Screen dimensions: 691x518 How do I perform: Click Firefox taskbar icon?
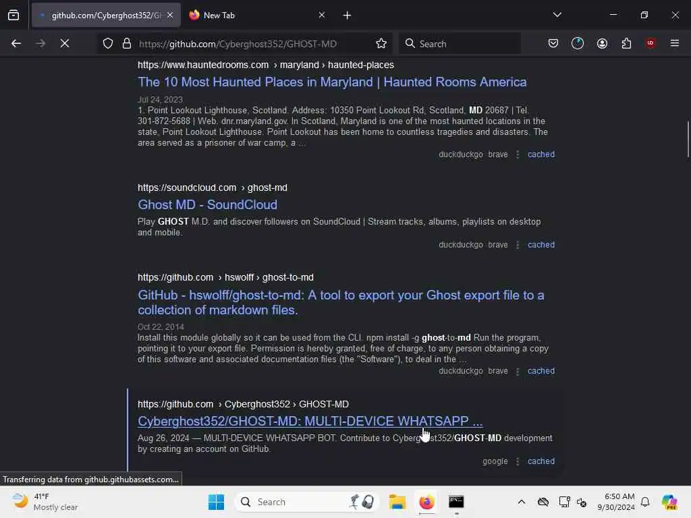click(426, 502)
